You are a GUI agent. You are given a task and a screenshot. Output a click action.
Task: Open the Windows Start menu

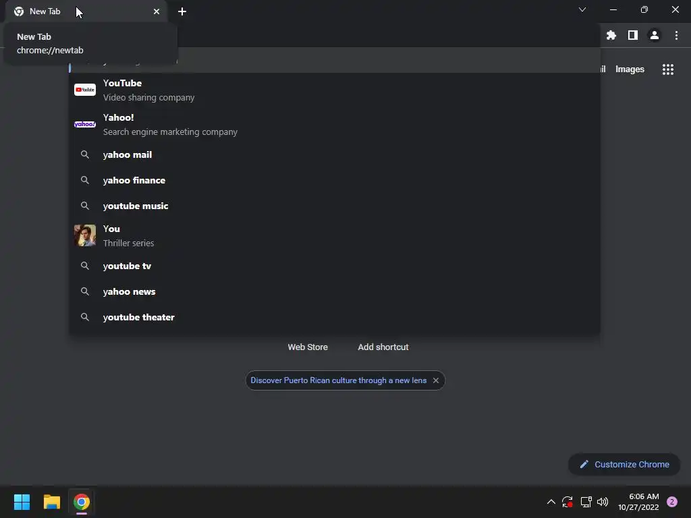click(x=22, y=502)
